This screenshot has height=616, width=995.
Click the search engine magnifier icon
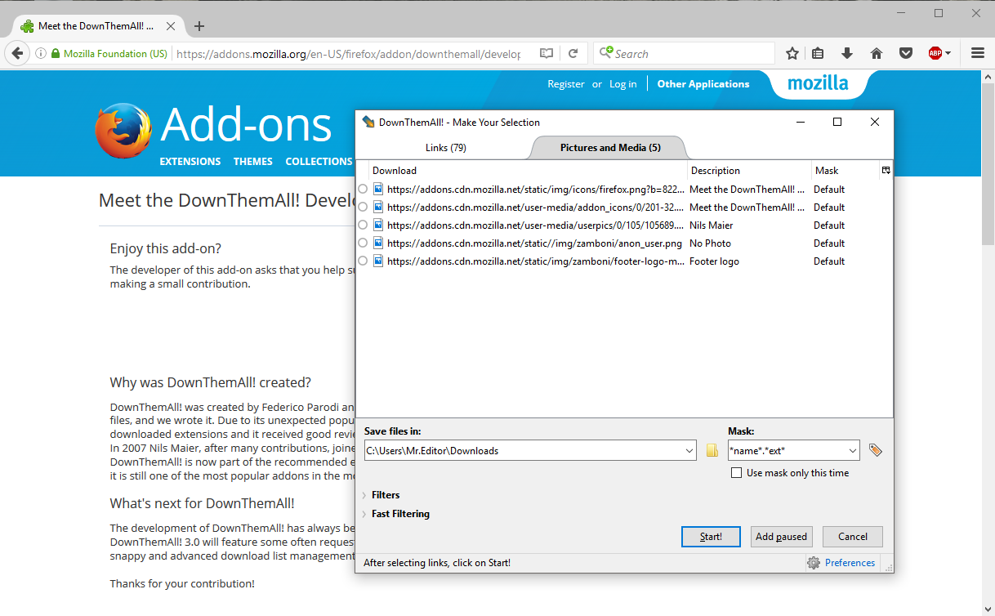coord(605,53)
